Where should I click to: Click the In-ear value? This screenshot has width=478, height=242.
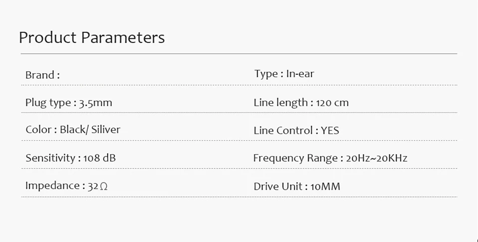click(x=300, y=74)
